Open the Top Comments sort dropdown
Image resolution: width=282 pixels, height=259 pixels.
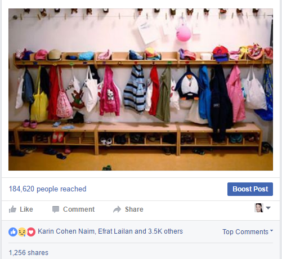(248, 232)
